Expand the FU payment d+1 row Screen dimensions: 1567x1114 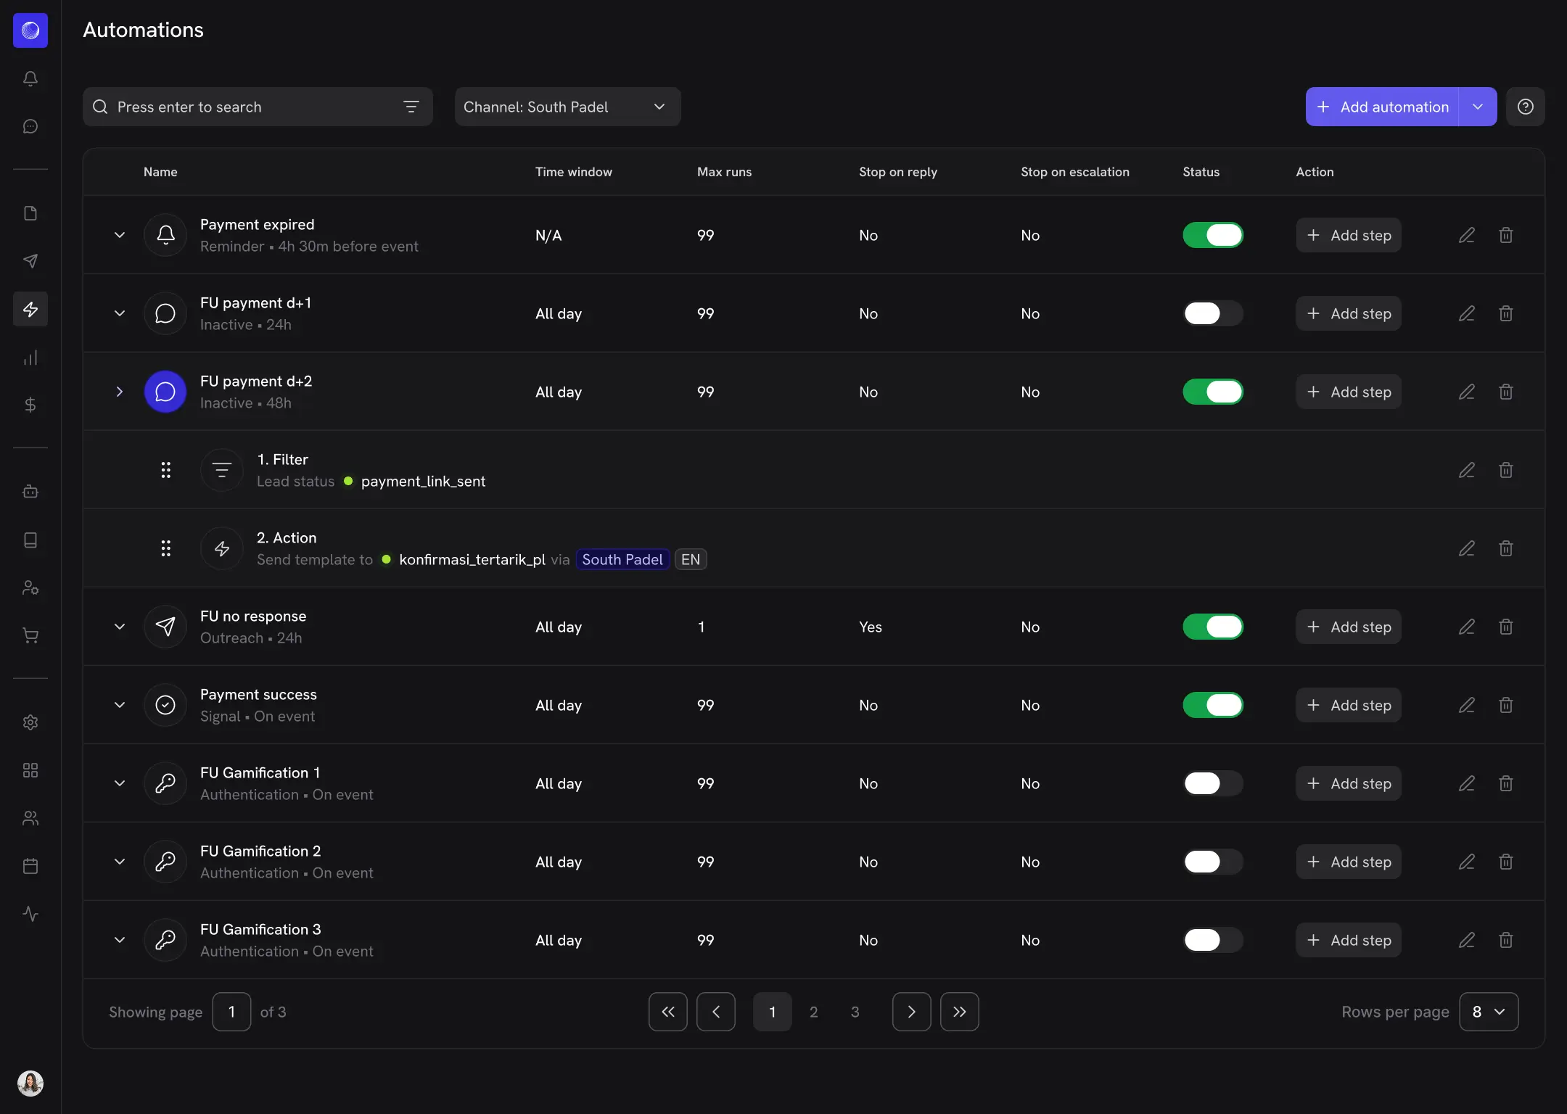click(x=120, y=313)
